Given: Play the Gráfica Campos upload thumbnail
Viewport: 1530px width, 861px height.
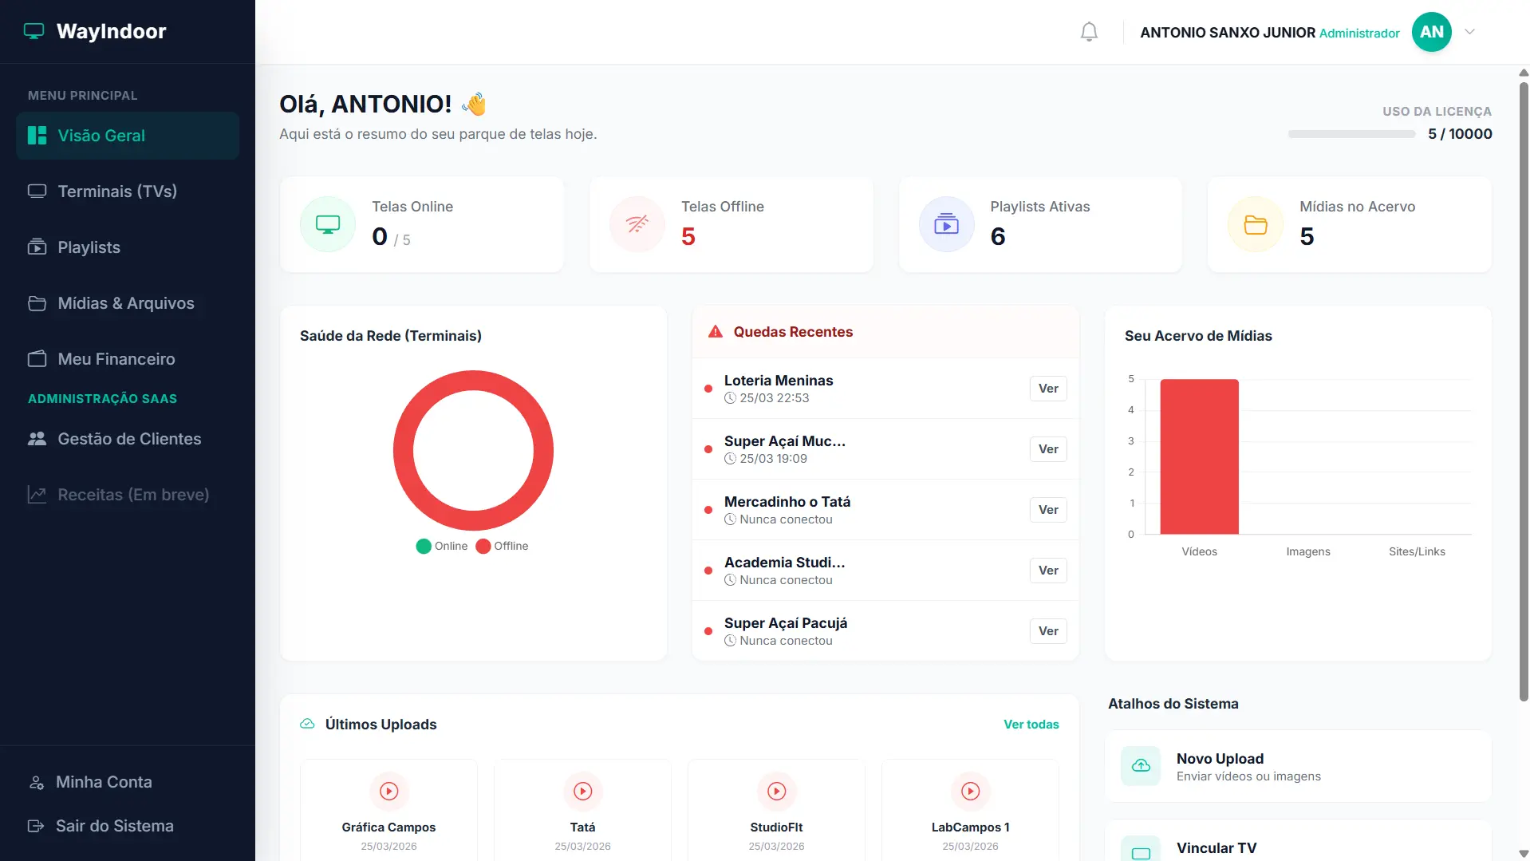Looking at the screenshot, I should [388, 791].
